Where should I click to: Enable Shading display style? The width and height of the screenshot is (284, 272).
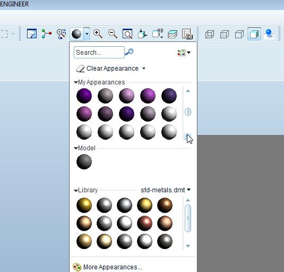click(x=254, y=34)
